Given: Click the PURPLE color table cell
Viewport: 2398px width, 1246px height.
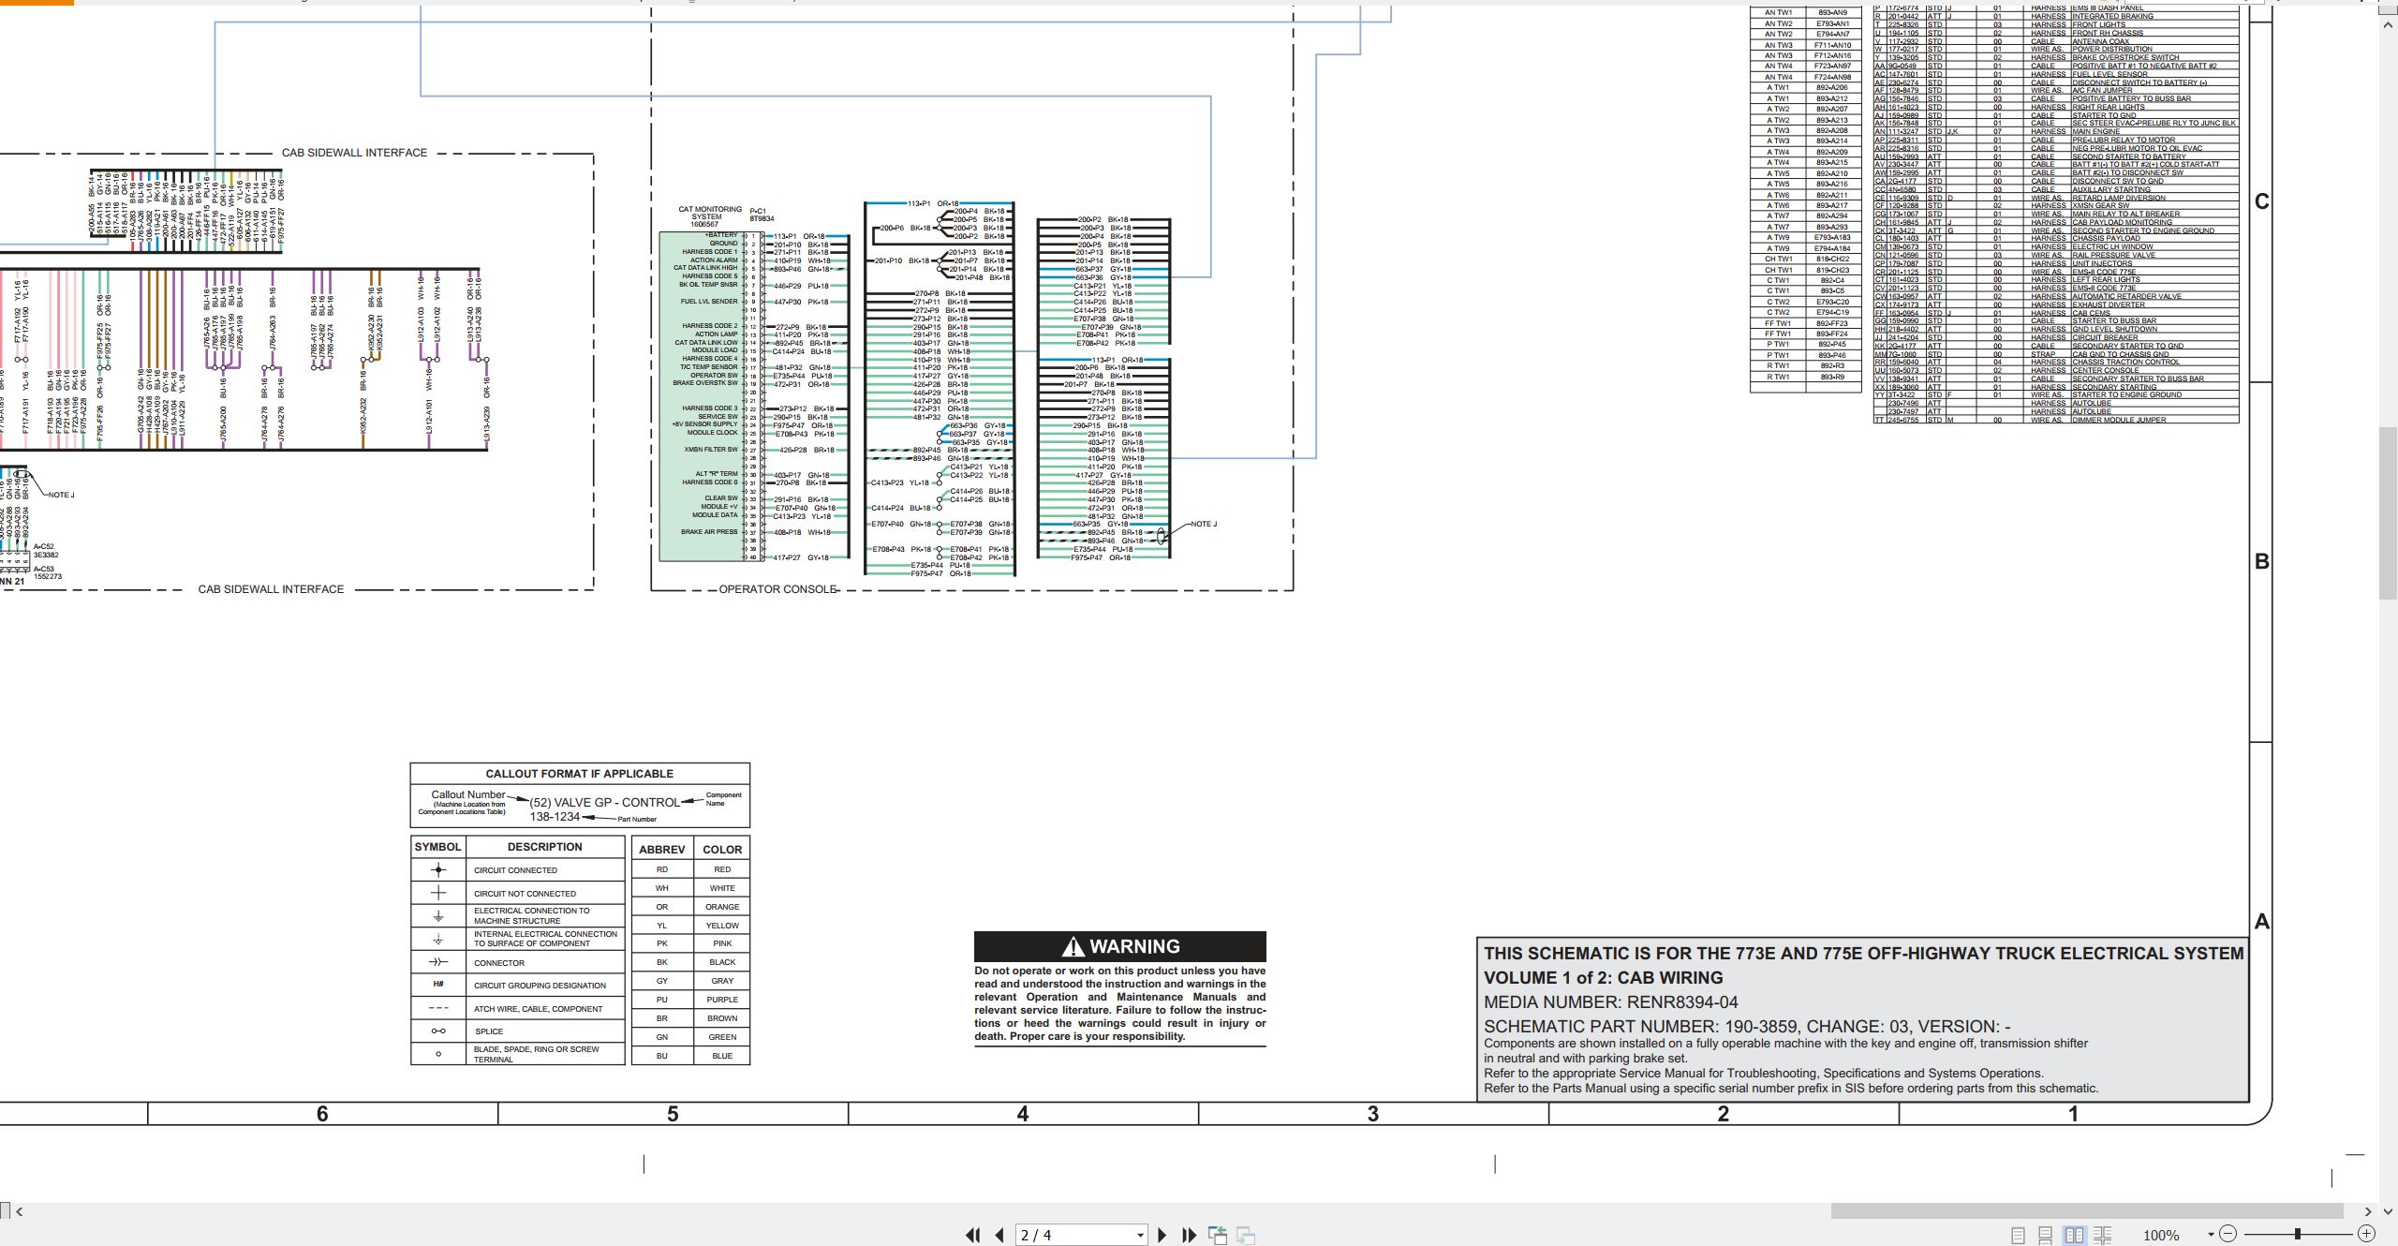Looking at the screenshot, I should [722, 1000].
